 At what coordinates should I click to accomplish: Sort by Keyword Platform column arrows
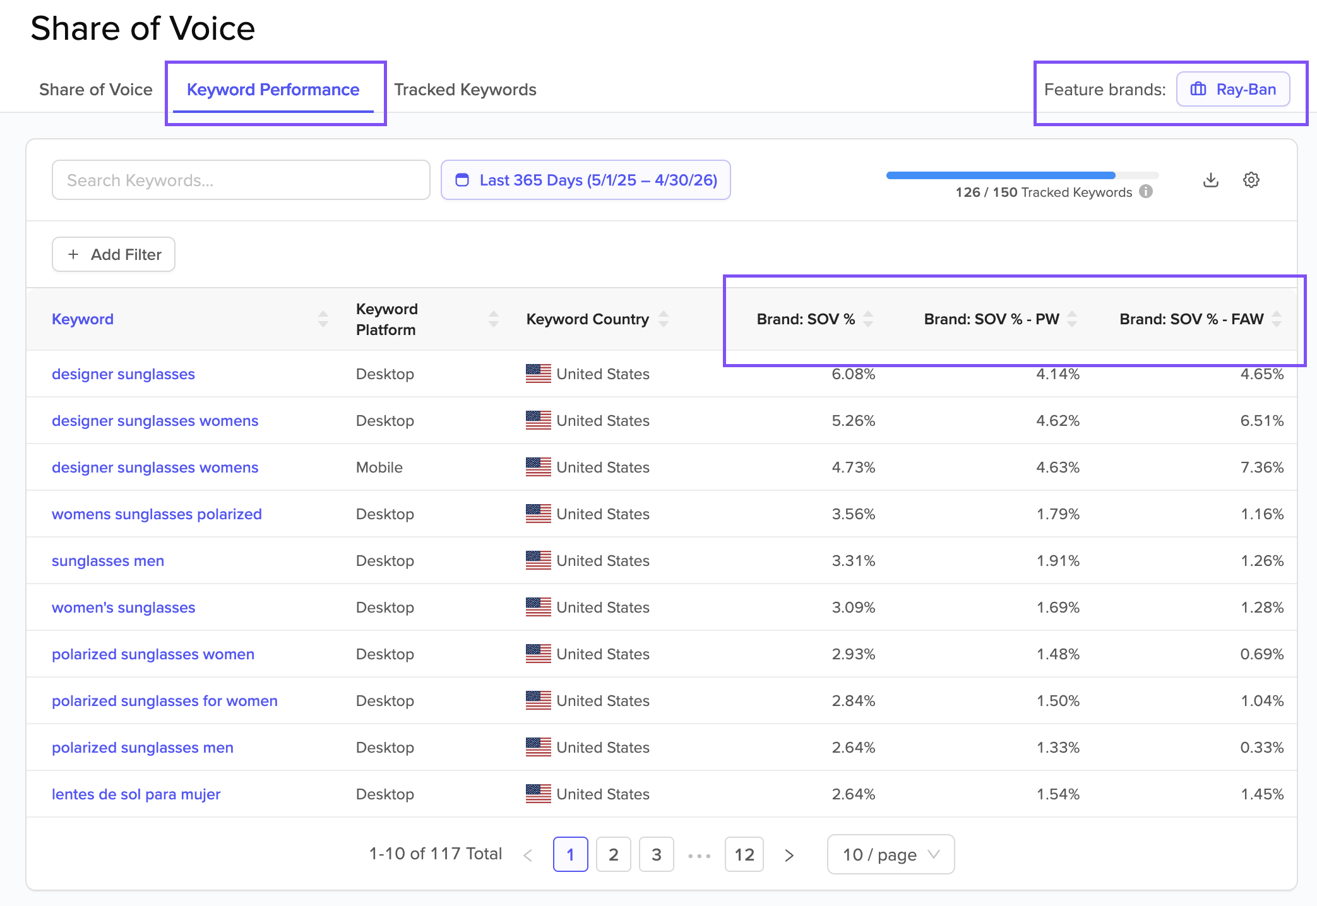(493, 319)
